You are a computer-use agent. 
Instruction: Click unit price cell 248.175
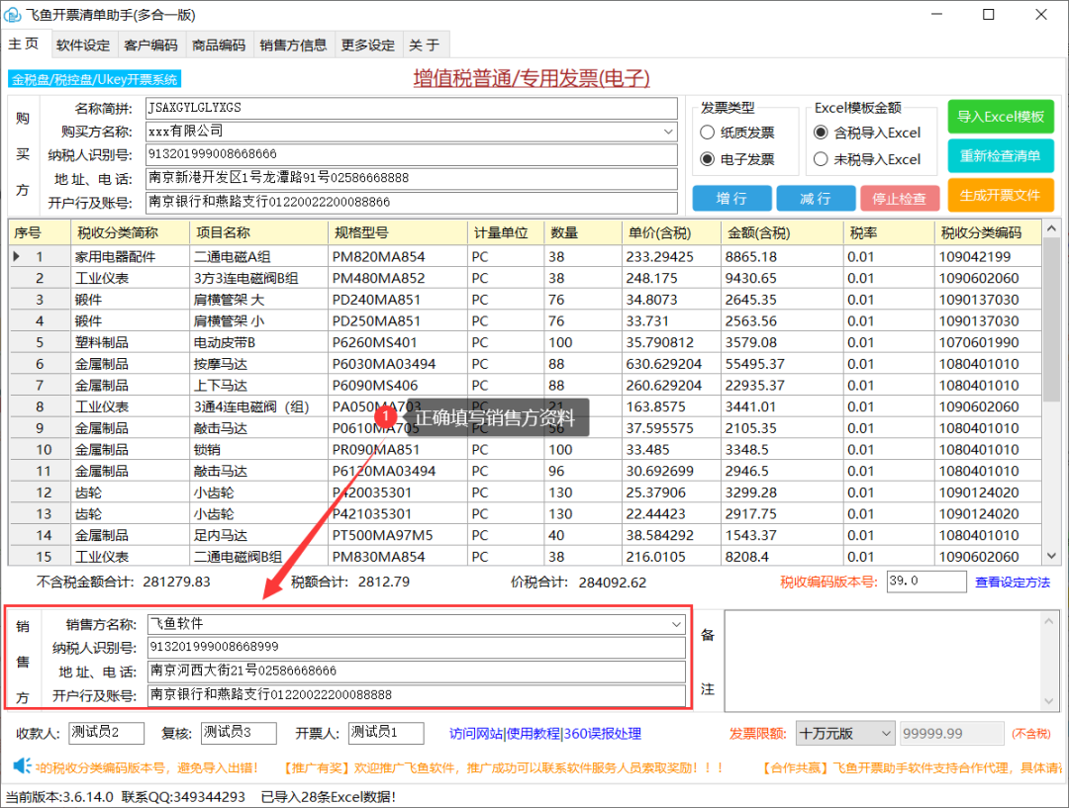pos(671,279)
